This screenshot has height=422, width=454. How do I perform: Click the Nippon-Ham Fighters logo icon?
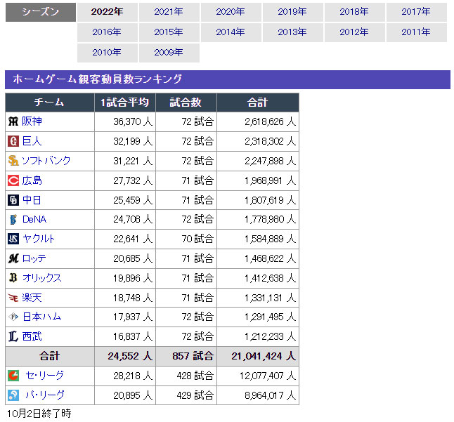tap(13, 317)
